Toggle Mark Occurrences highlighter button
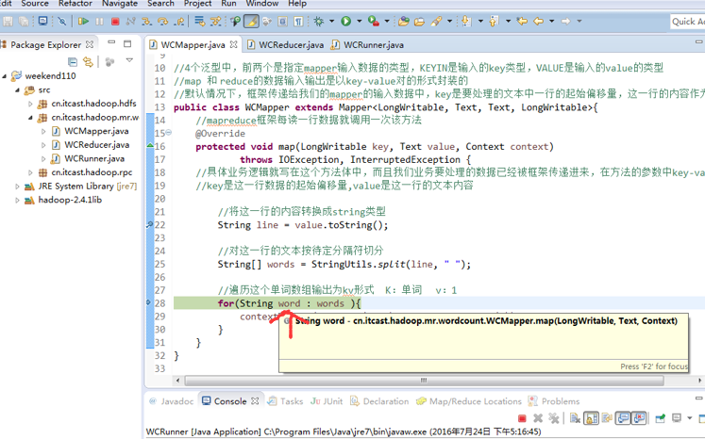Viewport: 705px width, 439px height. point(251,21)
